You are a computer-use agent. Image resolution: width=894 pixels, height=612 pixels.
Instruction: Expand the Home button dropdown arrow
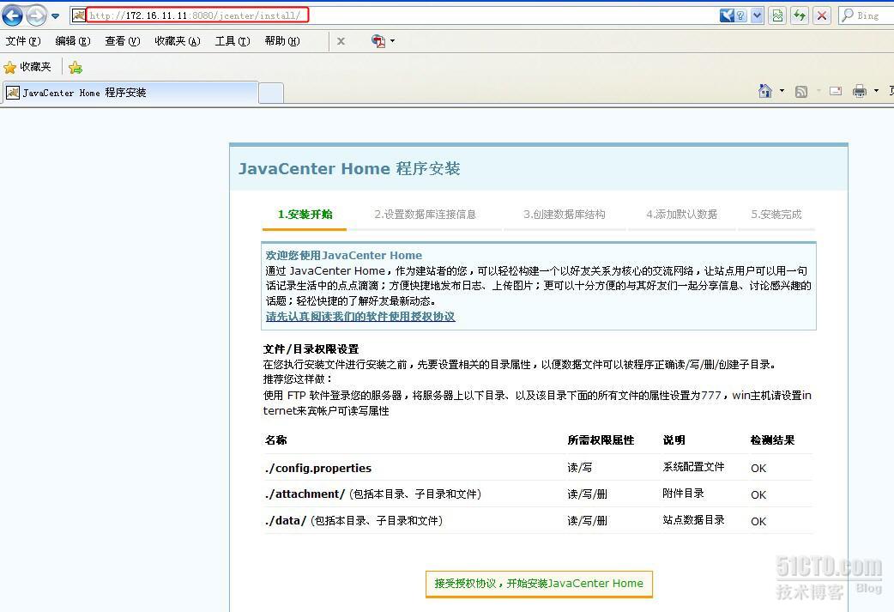click(782, 91)
